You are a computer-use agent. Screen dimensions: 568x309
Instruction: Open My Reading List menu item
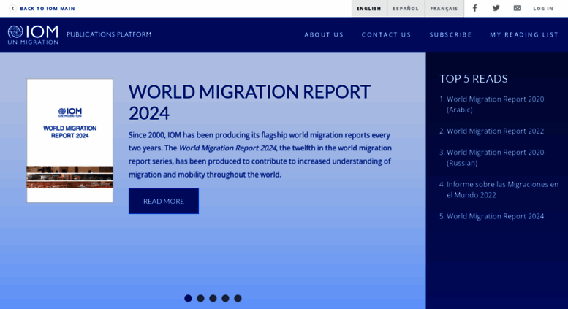[x=524, y=35]
